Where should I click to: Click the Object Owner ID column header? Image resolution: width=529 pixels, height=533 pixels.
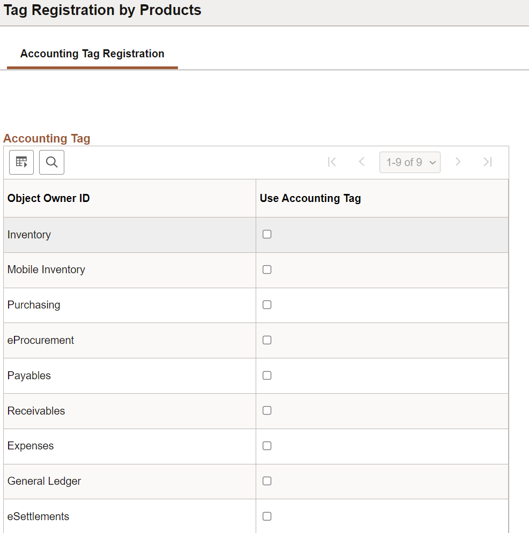(x=48, y=198)
